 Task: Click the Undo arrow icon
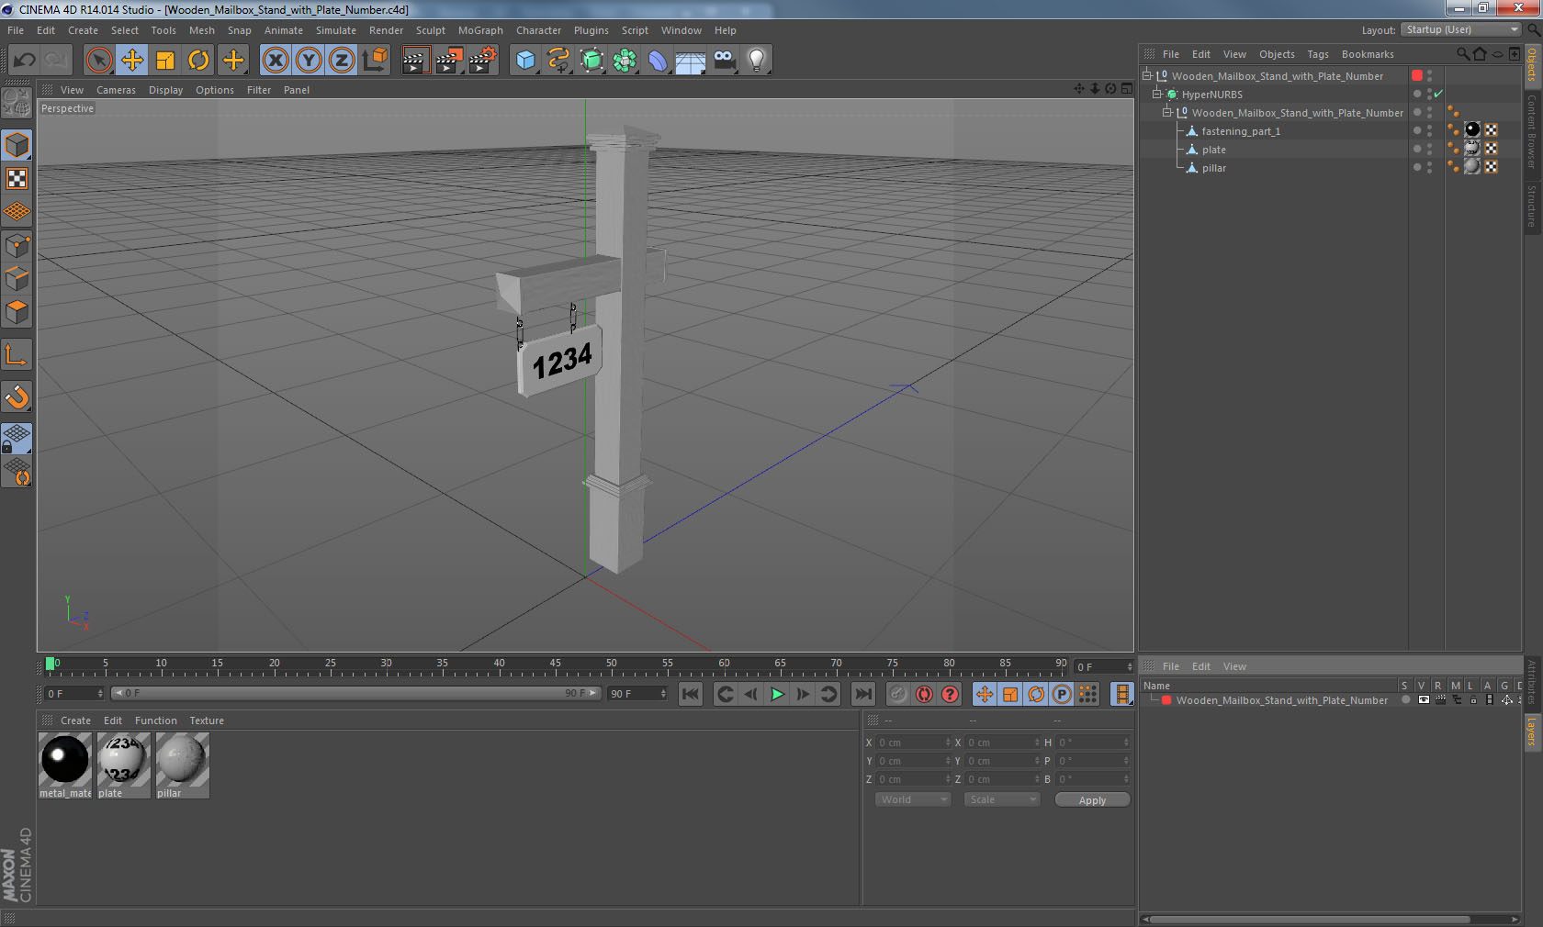tap(24, 61)
